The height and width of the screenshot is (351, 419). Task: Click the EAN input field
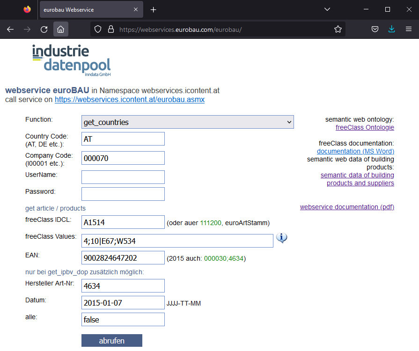123,258
